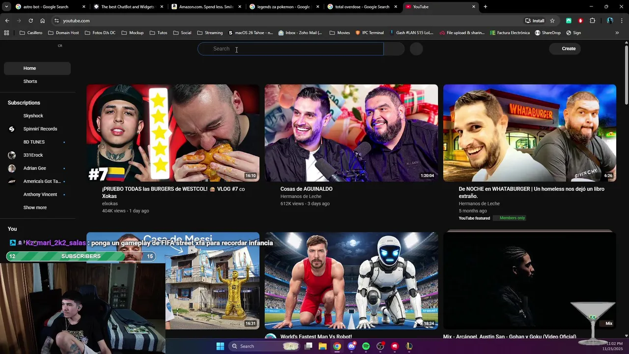
Task: Open the Chrome three-dot menu
Action: 622,21
